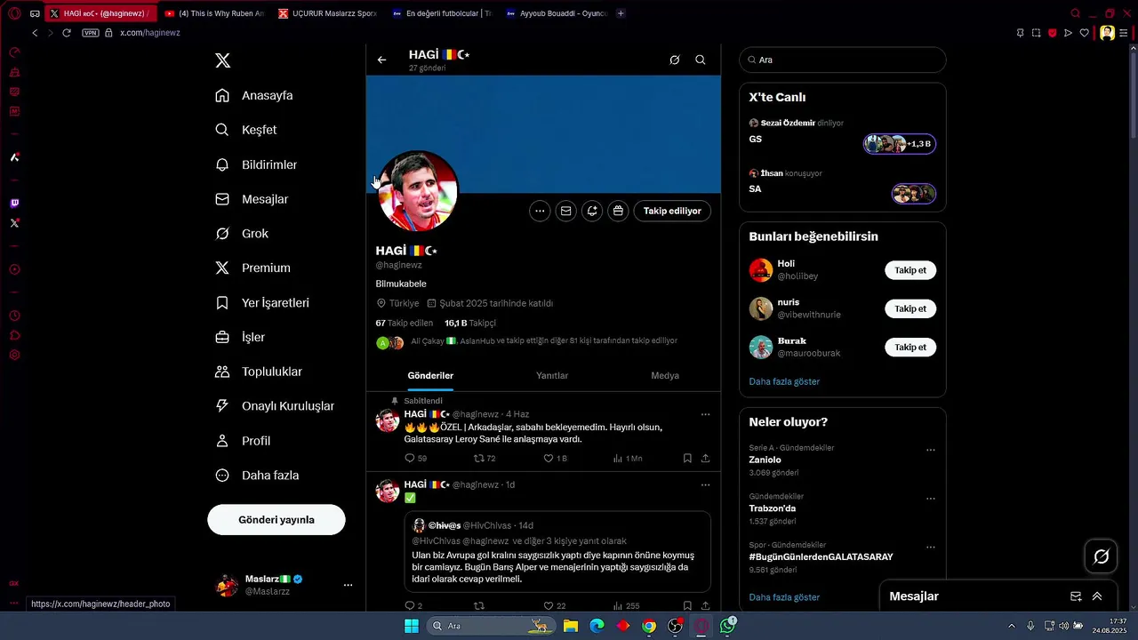Click Daha fazla göster under suggestions

pos(784,381)
